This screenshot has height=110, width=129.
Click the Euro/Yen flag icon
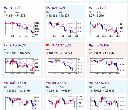[6, 8]
